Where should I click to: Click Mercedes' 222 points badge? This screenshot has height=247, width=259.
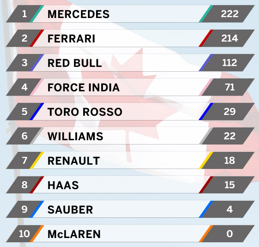tap(228, 14)
